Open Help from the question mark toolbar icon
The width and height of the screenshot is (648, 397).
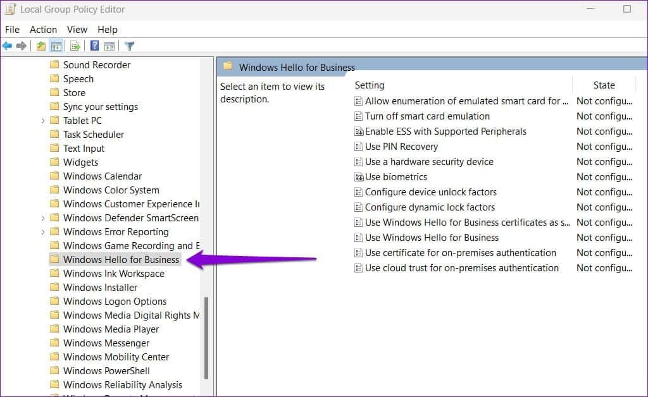point(95,46)
